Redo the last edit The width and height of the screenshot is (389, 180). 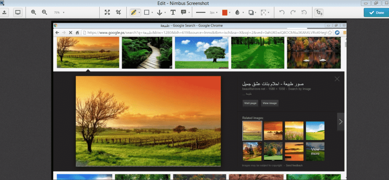coord(293,12)
